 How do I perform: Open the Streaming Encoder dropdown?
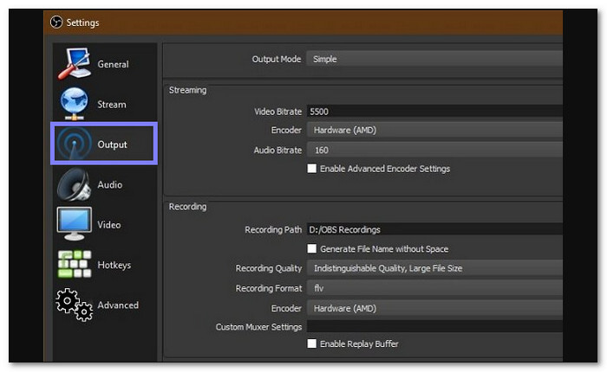pyautogui.click(x=434, y=130)
